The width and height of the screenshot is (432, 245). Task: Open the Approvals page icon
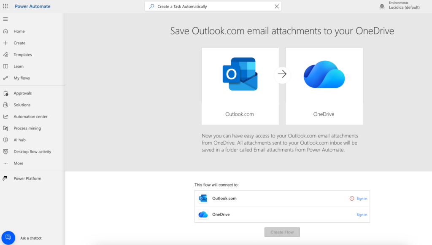click(5, 93)
